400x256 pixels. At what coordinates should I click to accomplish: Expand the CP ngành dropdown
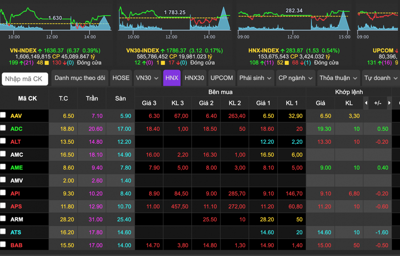[295, 78]
